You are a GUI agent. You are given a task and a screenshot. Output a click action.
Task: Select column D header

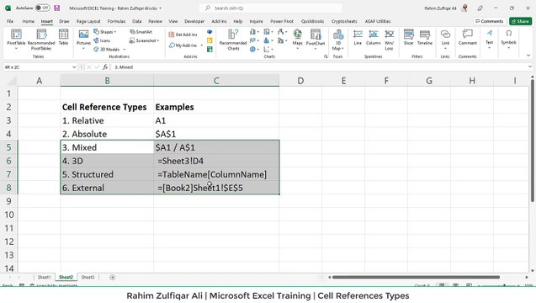(x=300, y=81)
